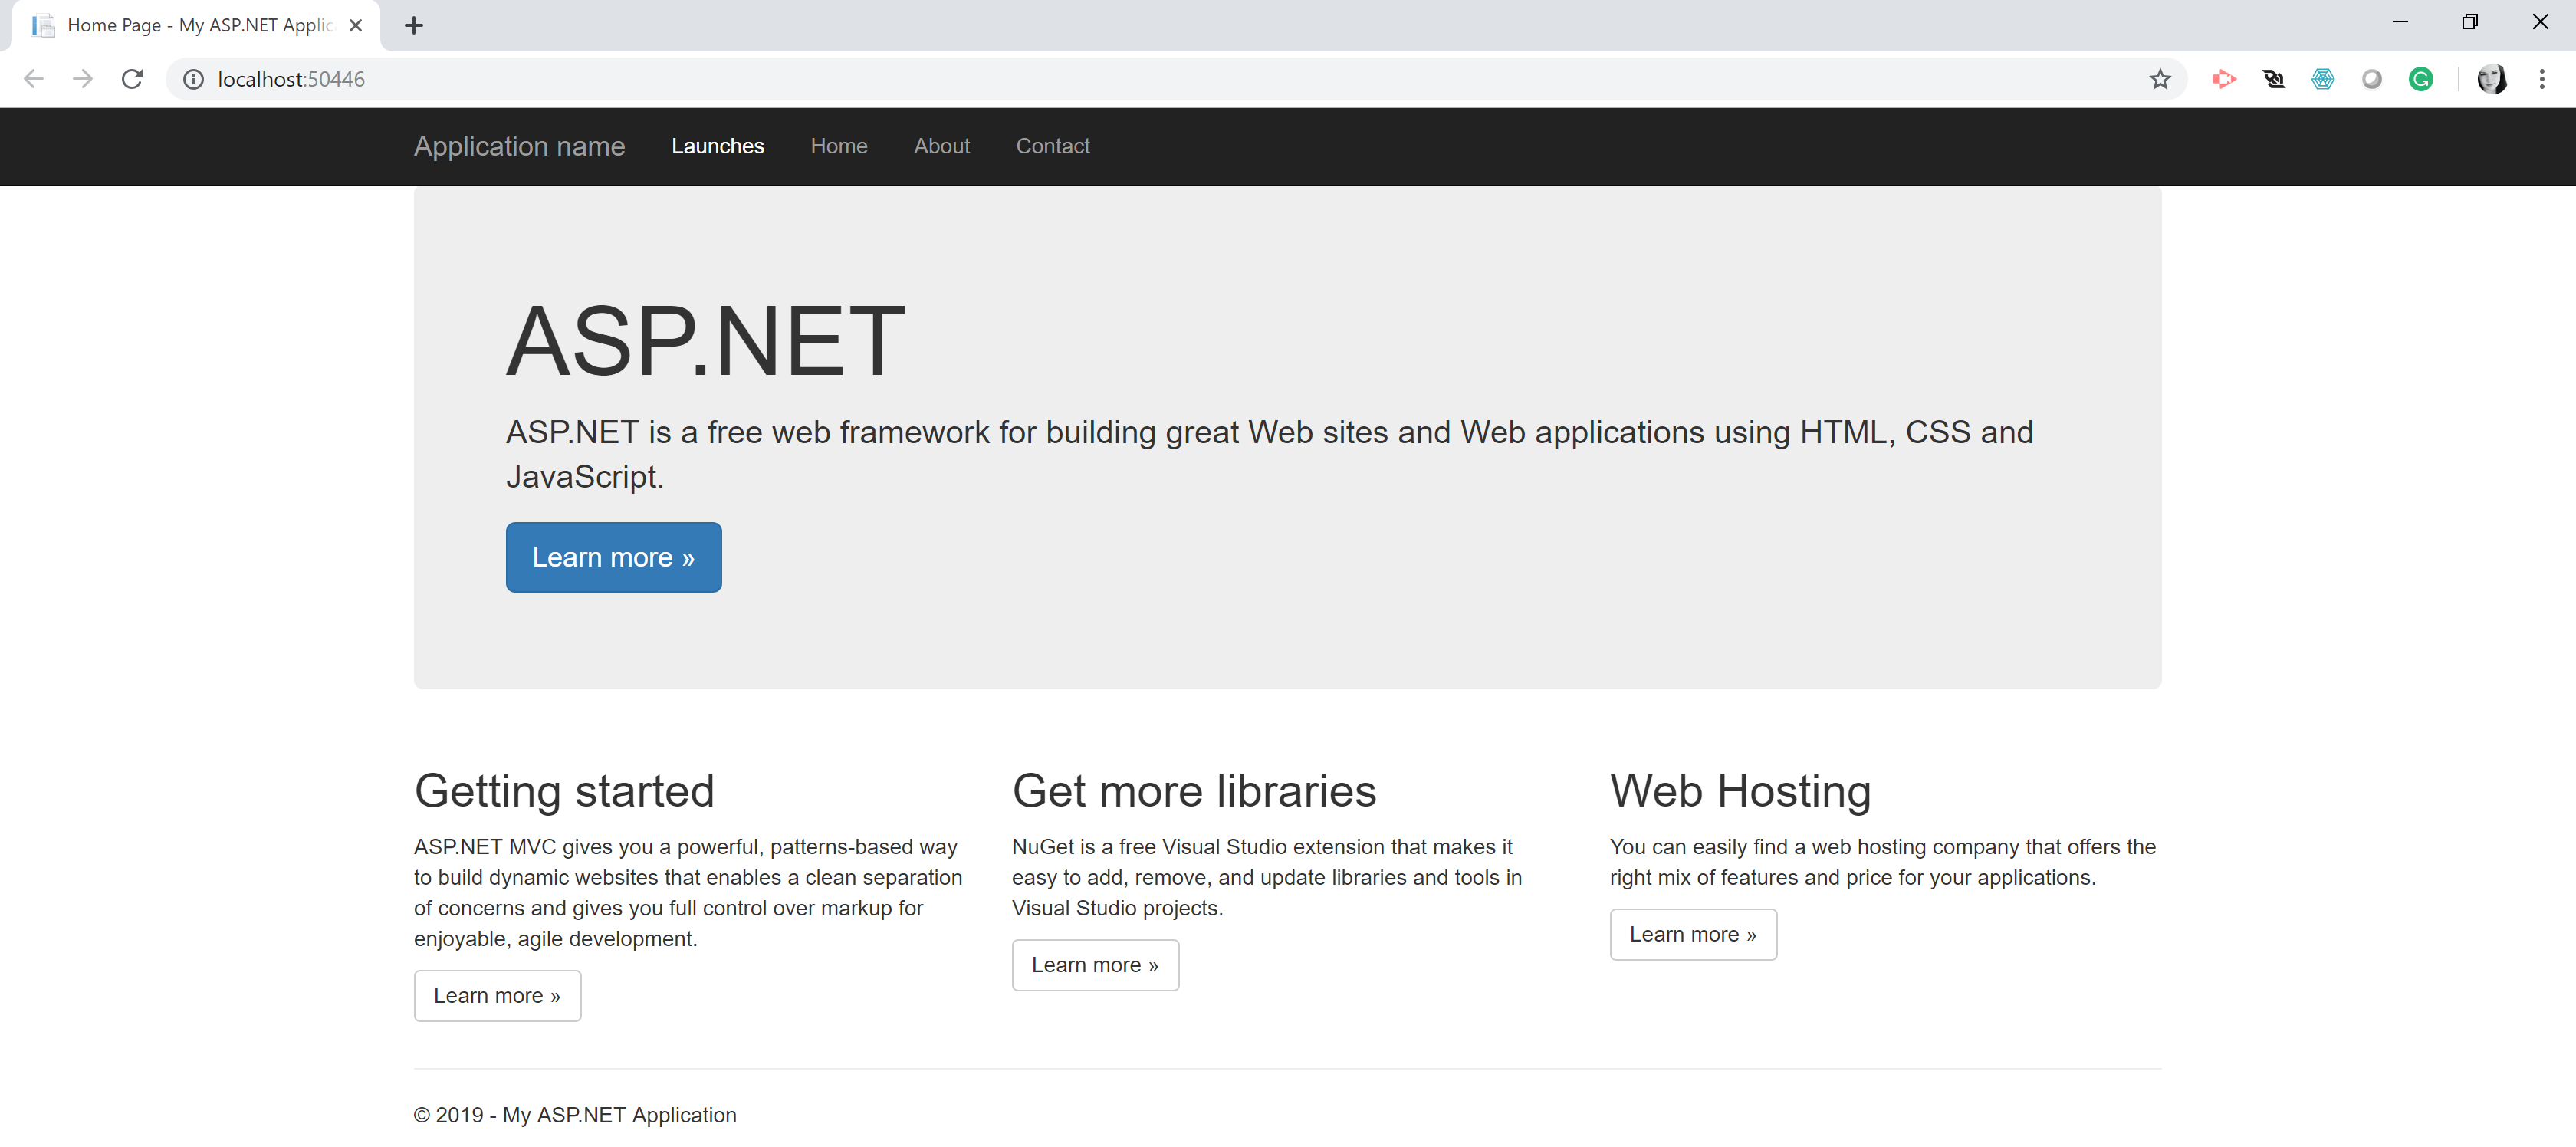Click the site information icon
This screenshot has height=1147, width=2576.
(x=193, y=79)
